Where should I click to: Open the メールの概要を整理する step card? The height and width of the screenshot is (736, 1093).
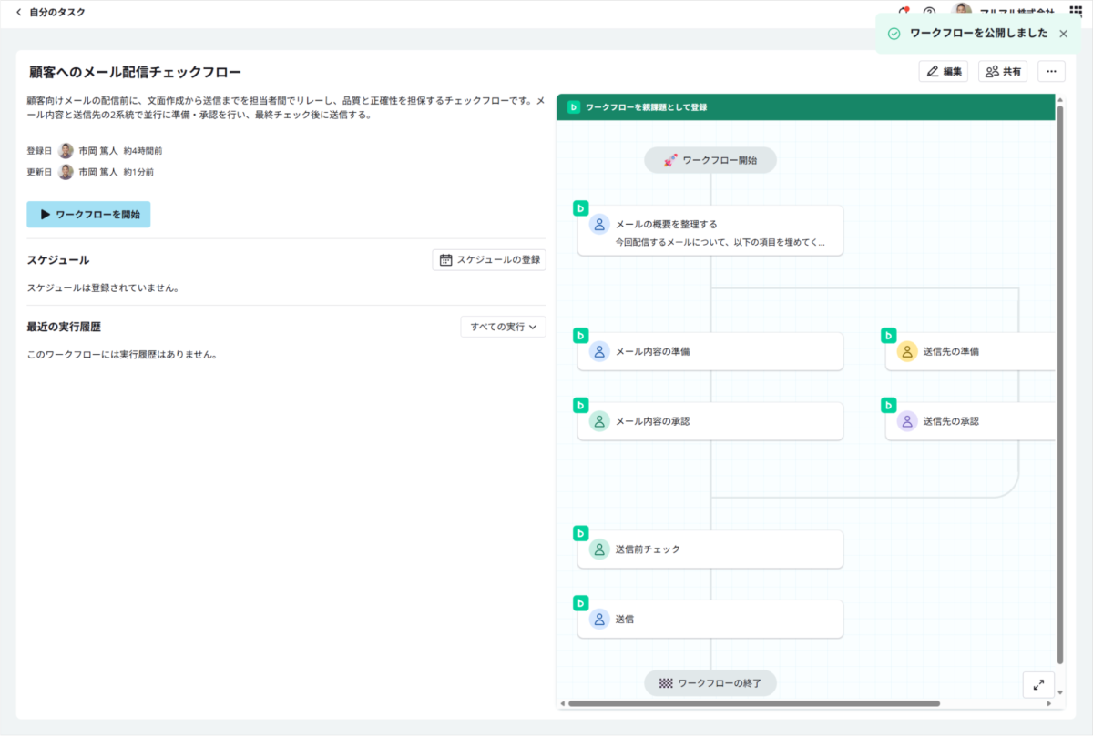coord(710,230)
